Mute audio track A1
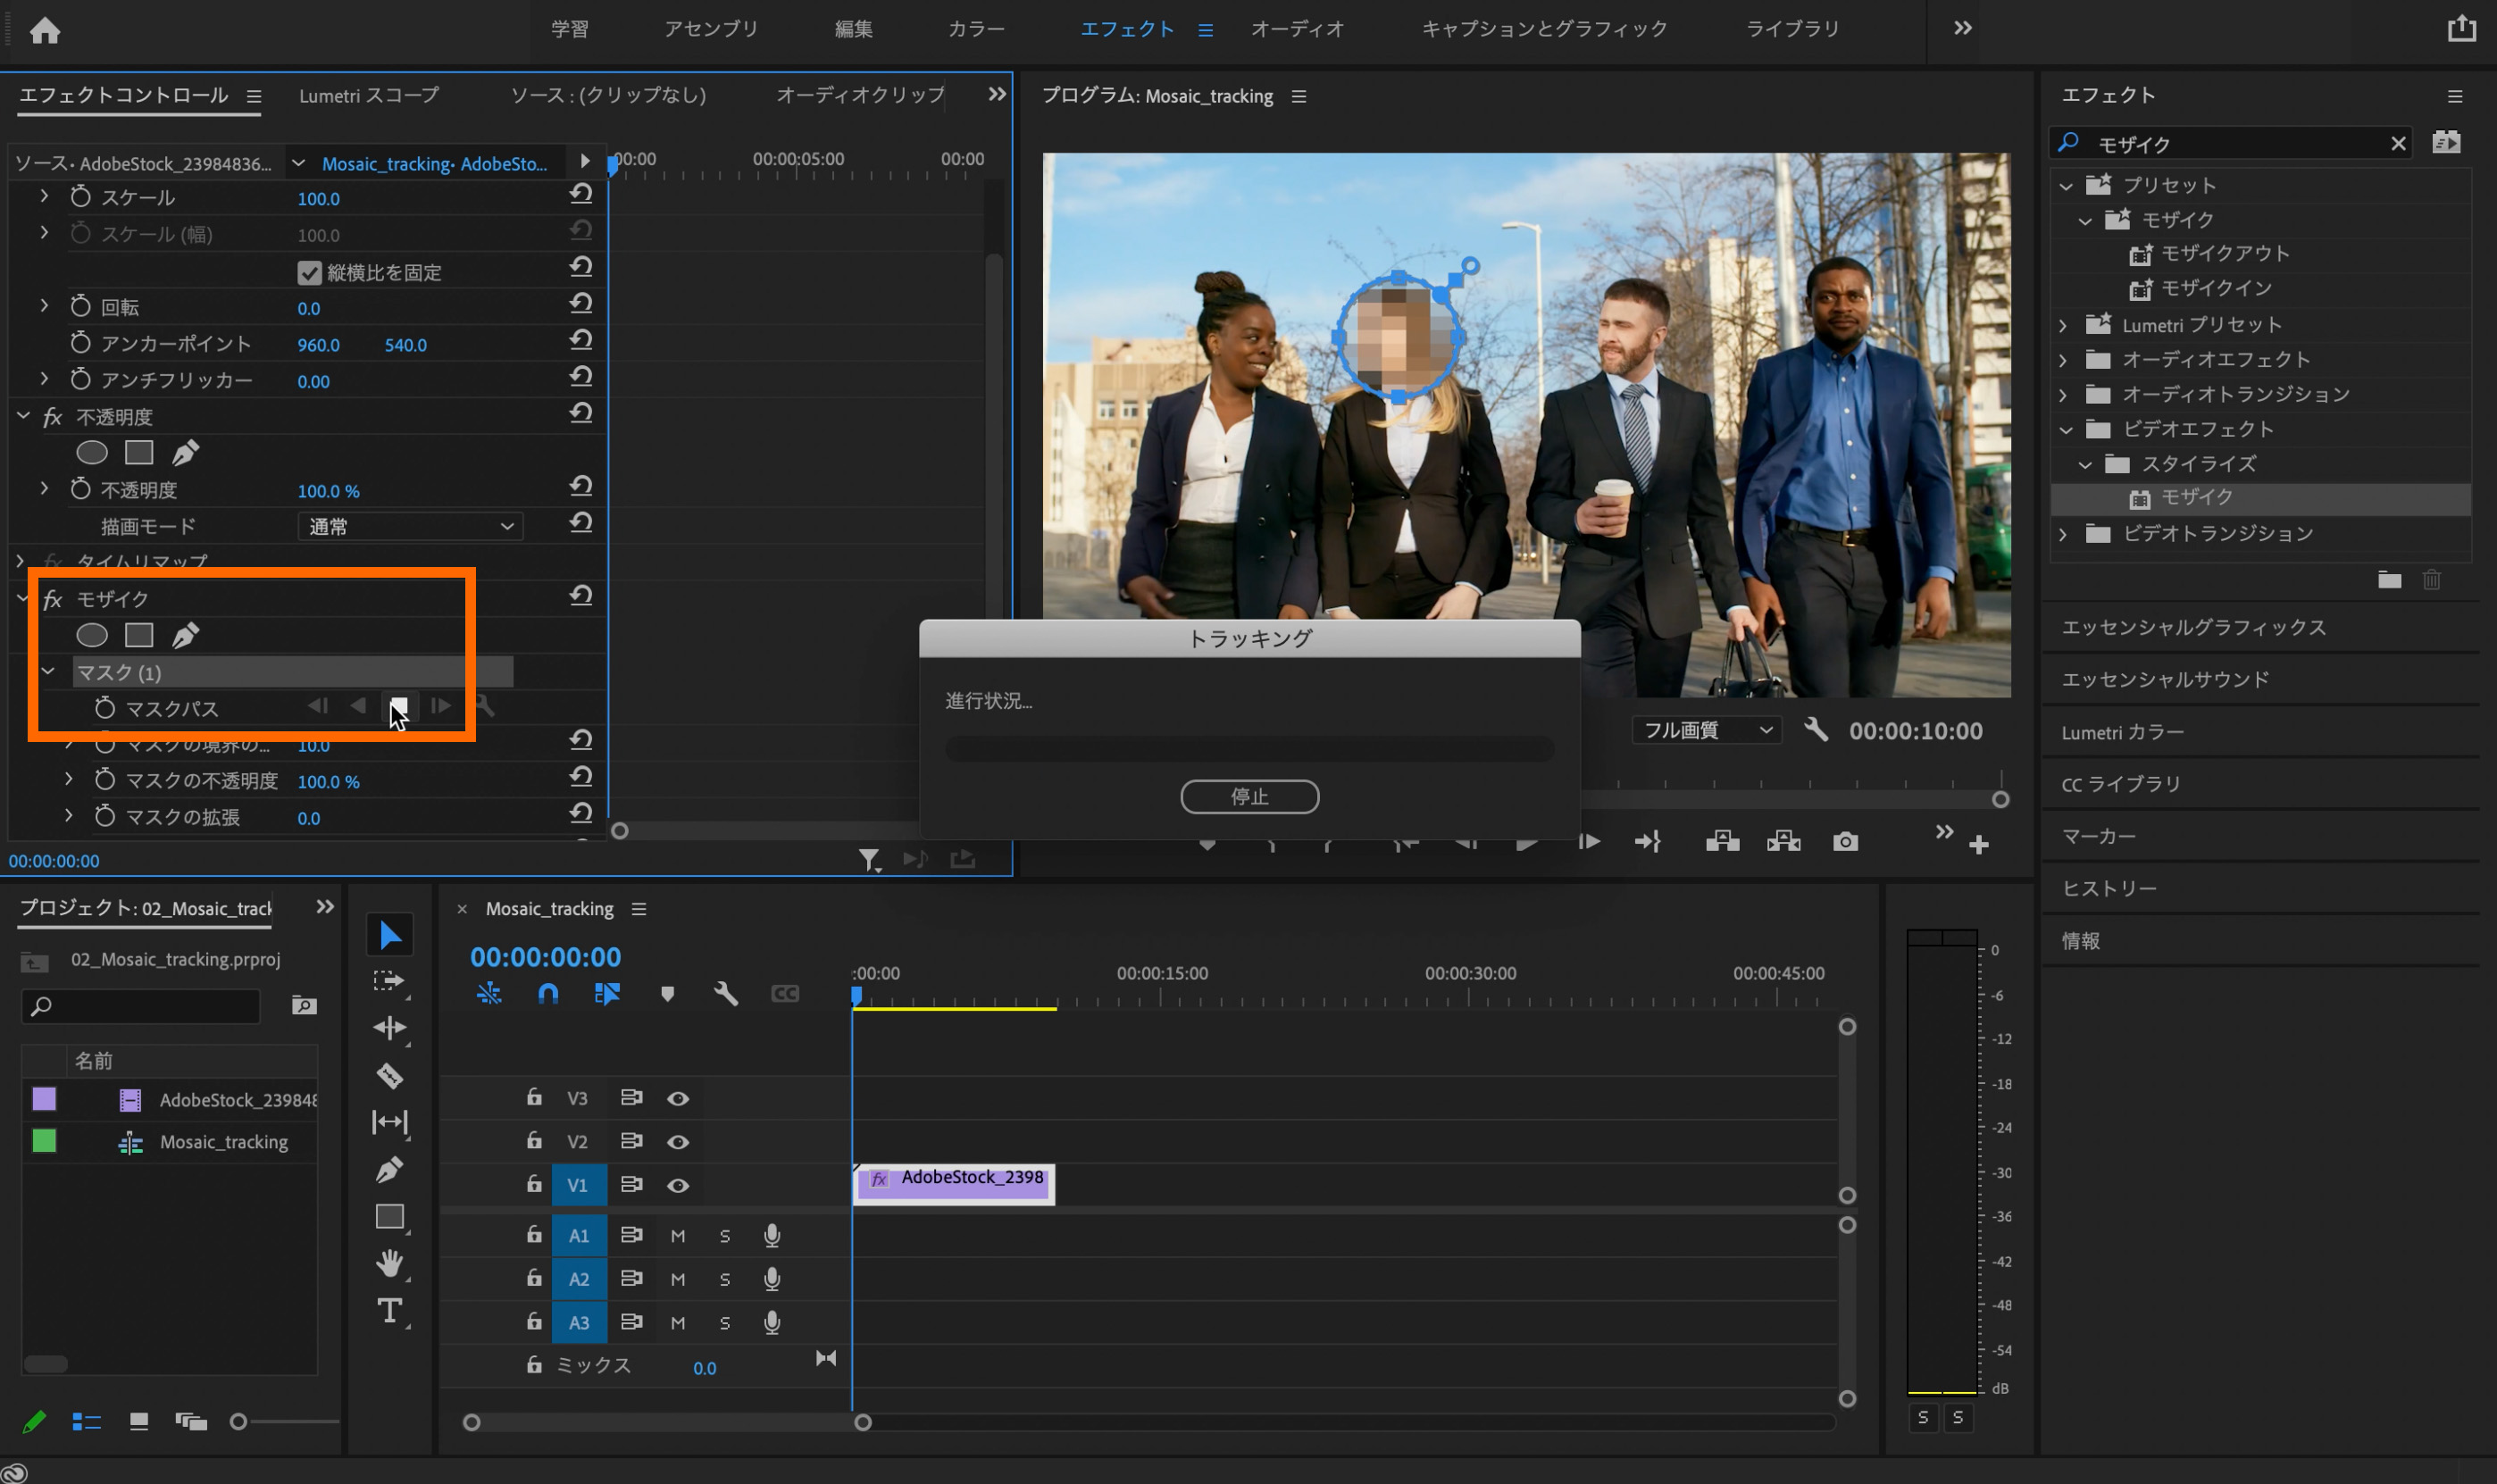 [678, 1236]
